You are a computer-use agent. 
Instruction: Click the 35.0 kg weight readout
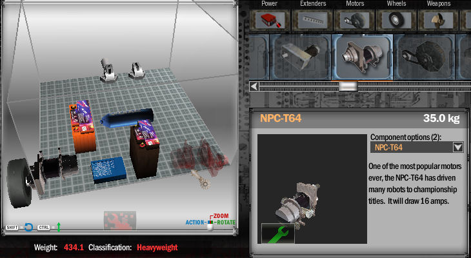(x=441, y=118)
